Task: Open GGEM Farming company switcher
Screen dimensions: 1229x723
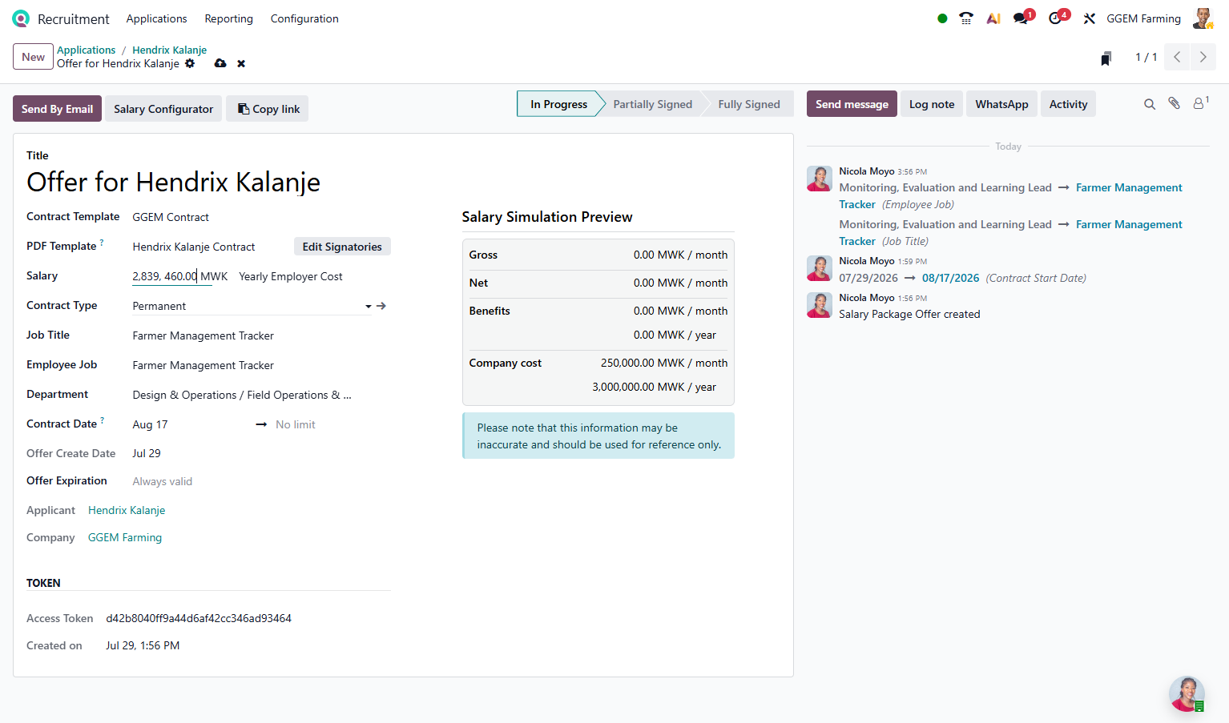Action: tap(1143, 18)
